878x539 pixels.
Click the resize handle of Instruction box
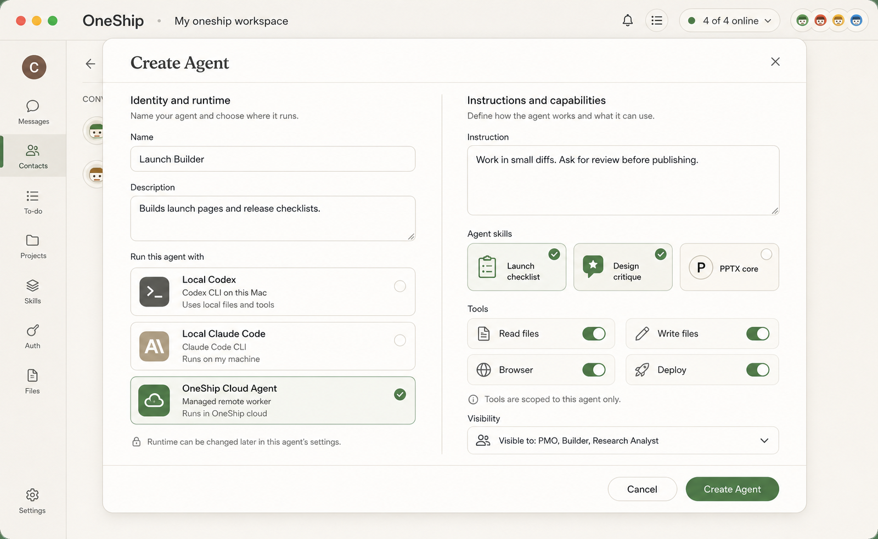pyautogui.click(x=774, y=211)
